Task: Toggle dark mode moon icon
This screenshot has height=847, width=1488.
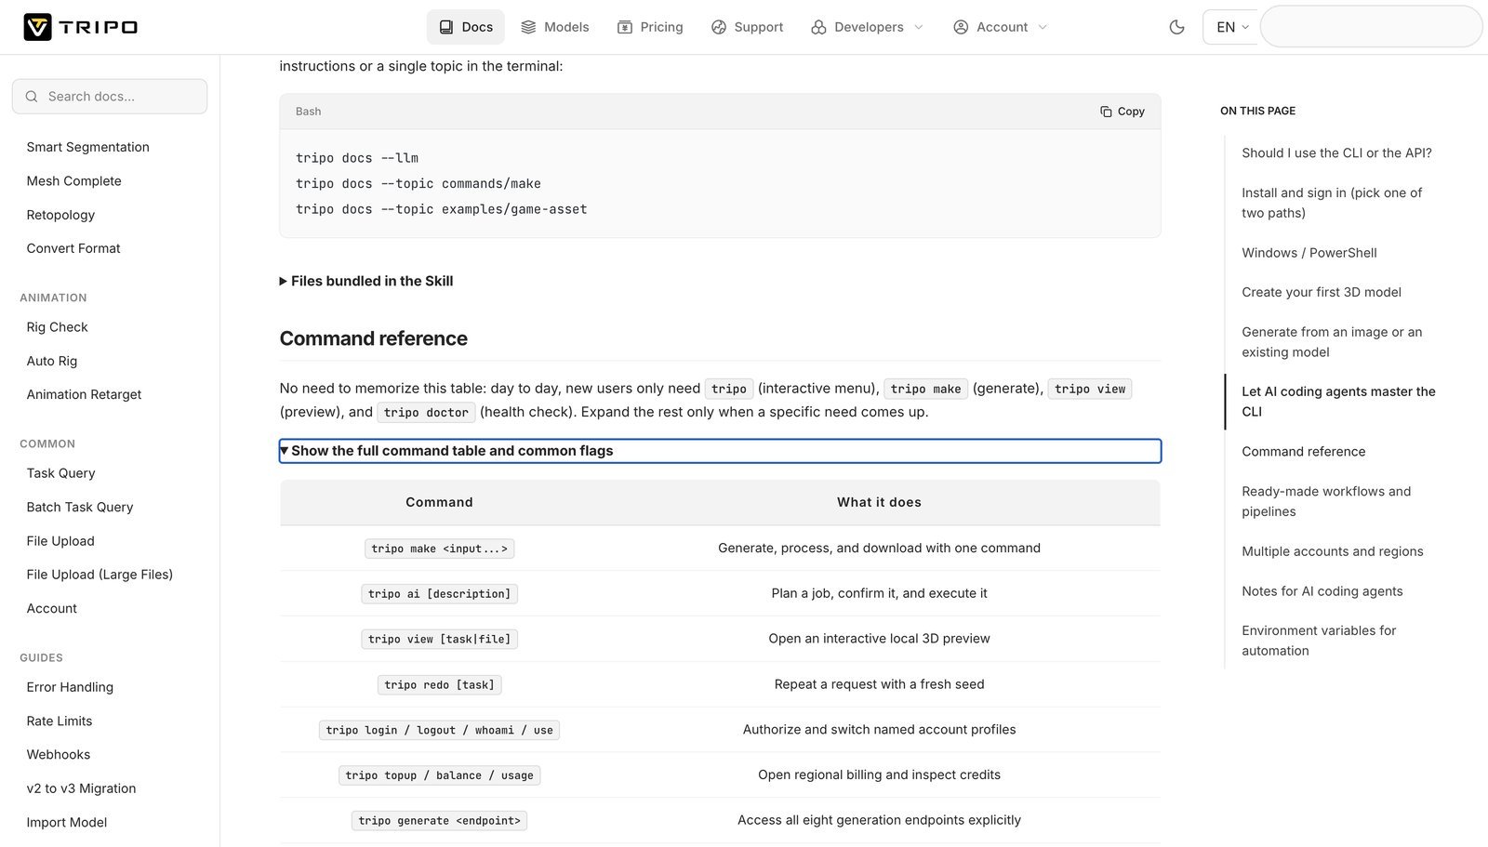Action: tap(1176, 27)
